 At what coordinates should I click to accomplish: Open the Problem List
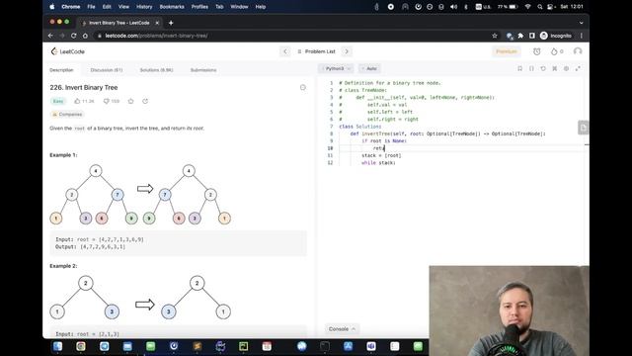(x=316, y=51)
